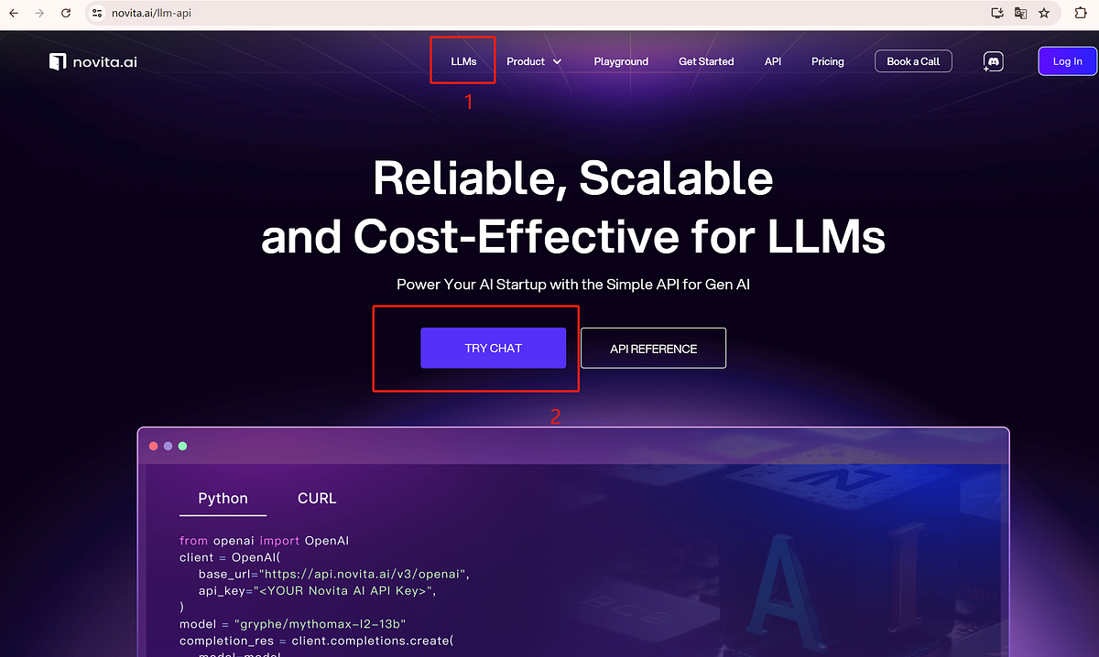Click the browser back arrow
1099x657 pixels.
[14, 14]
